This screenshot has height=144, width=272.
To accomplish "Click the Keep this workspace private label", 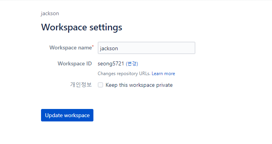I will tap(139, 85).
